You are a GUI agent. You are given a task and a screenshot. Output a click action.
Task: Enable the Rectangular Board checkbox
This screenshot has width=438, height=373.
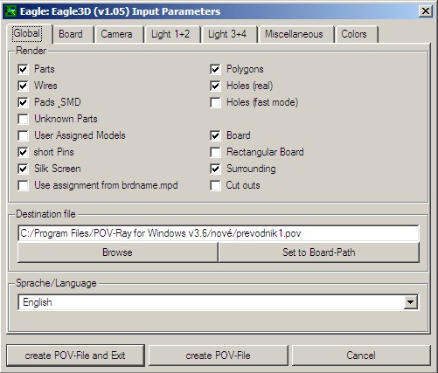[215, 152]
